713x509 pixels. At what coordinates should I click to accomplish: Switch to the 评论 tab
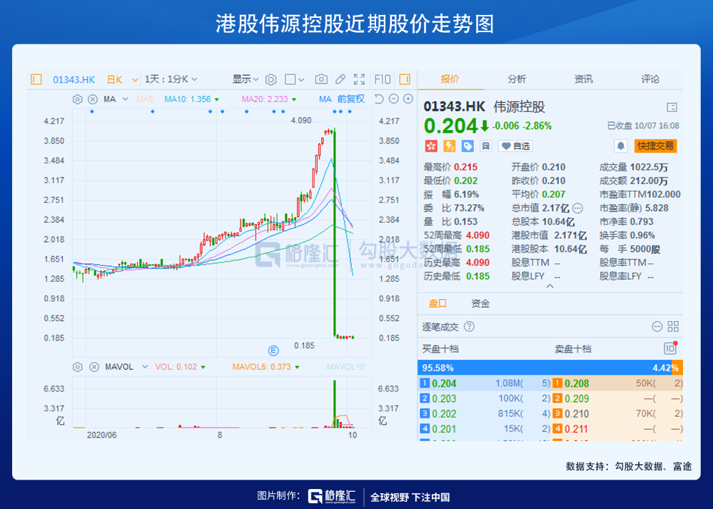point(649,79)
